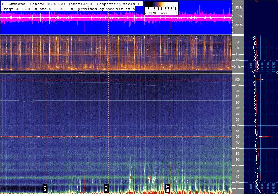Click the 25 label on geophone 0-30 Hz axis
This screenshot has height=194, width=278.
click(237, 42)
